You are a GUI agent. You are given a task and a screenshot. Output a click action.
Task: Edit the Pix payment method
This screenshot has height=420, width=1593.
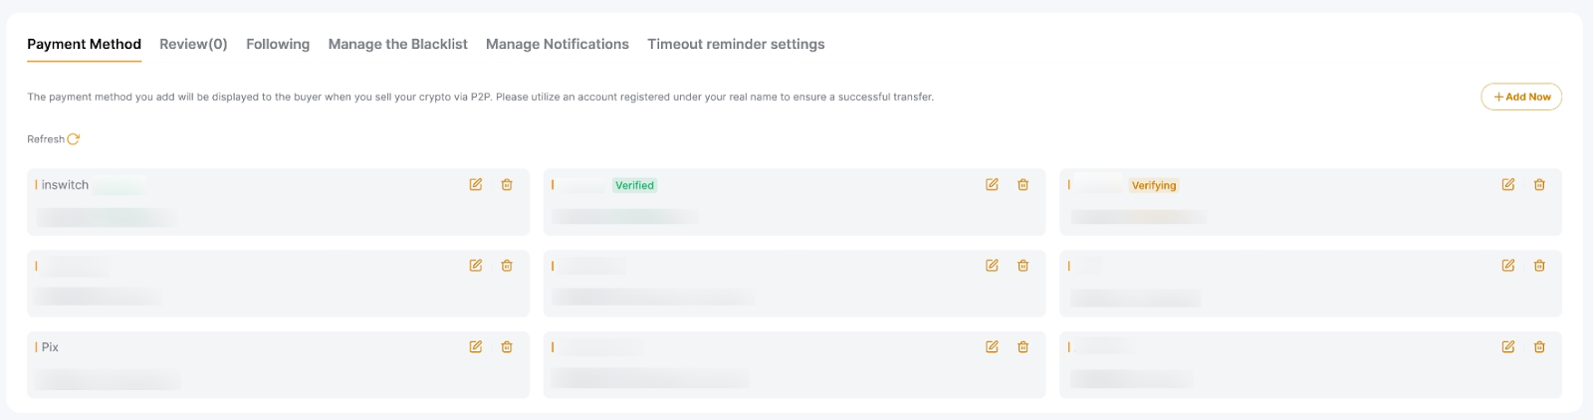(x=476, y=347)
